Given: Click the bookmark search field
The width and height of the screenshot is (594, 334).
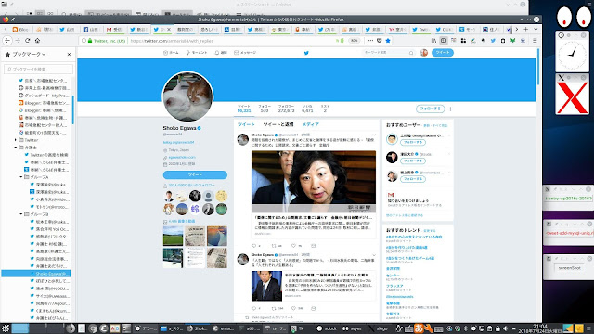Looking at the screenshot, I should pos(38,69).
